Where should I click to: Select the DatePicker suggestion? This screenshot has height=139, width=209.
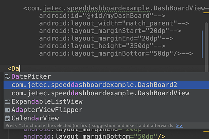[x=106, y=76]
